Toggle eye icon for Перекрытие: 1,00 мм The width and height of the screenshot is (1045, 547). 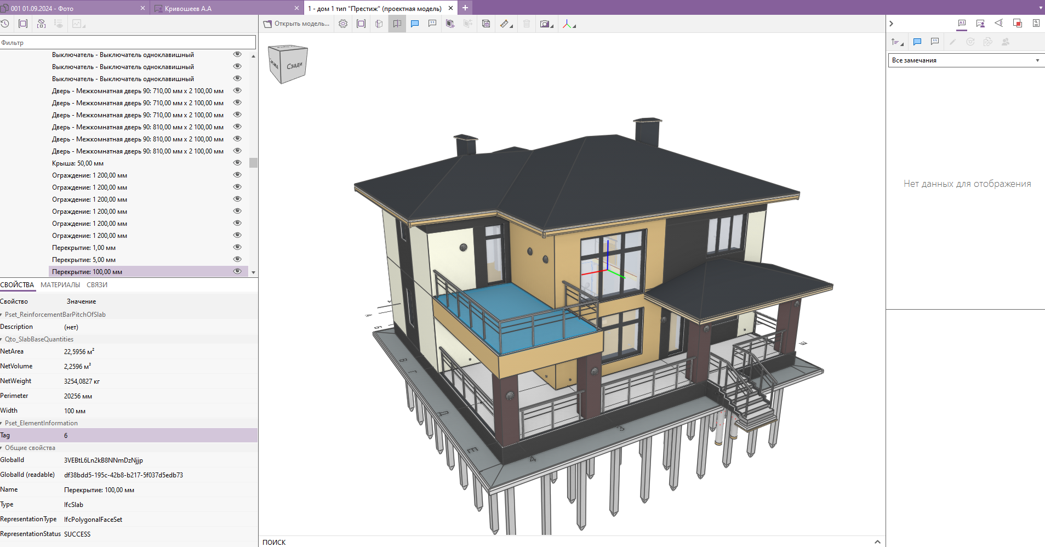(x=237, y=247)
